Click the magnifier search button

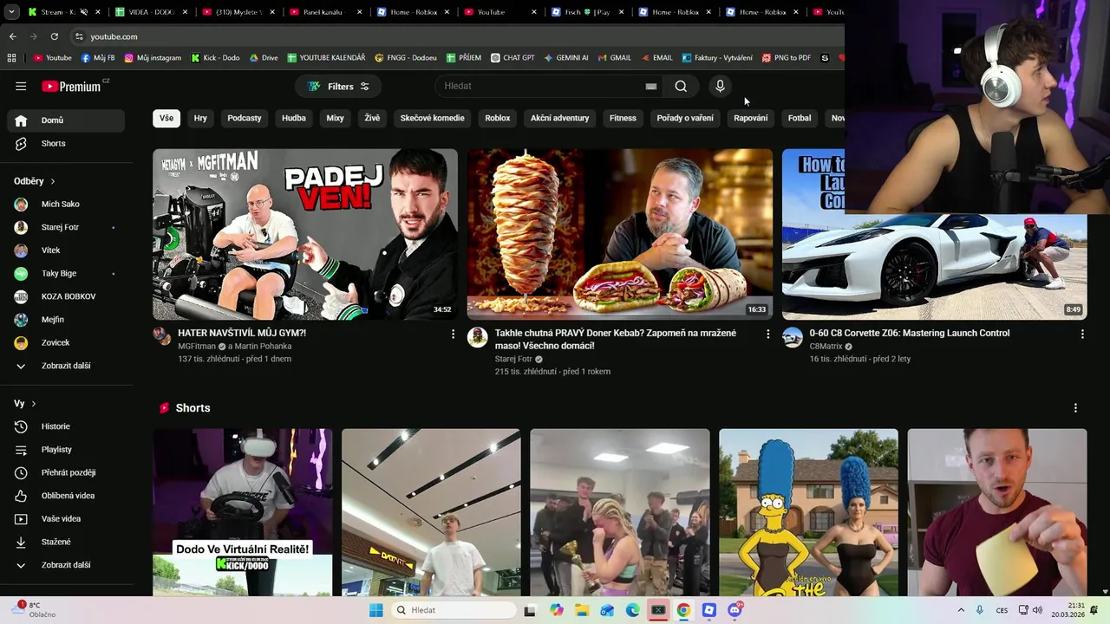coord(681,86)
